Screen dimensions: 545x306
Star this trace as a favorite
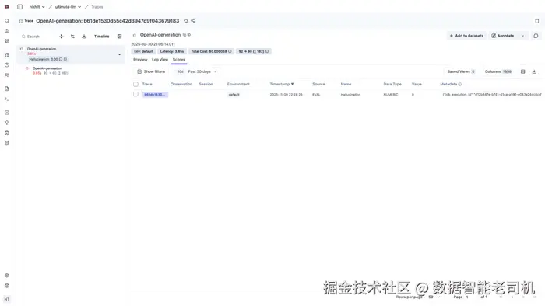click(x=186, y=21)
